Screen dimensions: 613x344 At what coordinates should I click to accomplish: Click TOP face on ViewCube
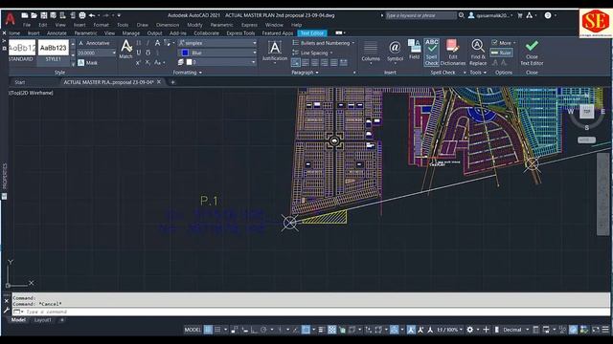click(587, 111)
